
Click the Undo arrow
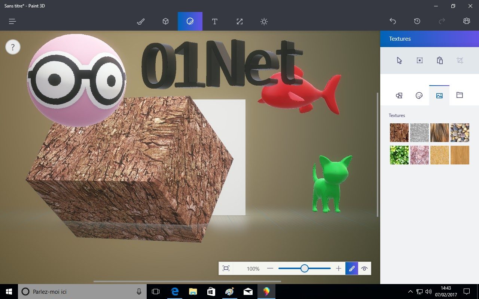click(x=393, y=21)
